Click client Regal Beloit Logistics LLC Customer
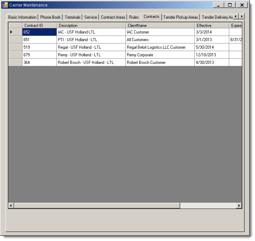Image resolution: width=255 pixels, height=241 pixels. [x=160, y=47]
